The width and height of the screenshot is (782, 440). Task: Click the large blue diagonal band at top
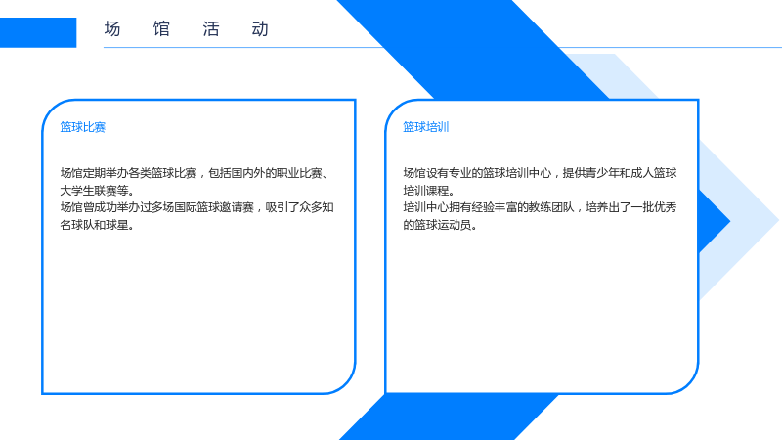tap(474, 50)
